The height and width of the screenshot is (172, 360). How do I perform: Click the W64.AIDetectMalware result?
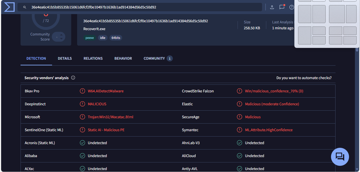point(106,91)
